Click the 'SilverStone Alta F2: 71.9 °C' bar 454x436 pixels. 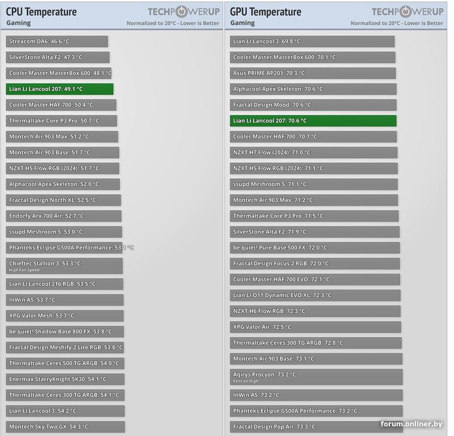coord(315,232)
